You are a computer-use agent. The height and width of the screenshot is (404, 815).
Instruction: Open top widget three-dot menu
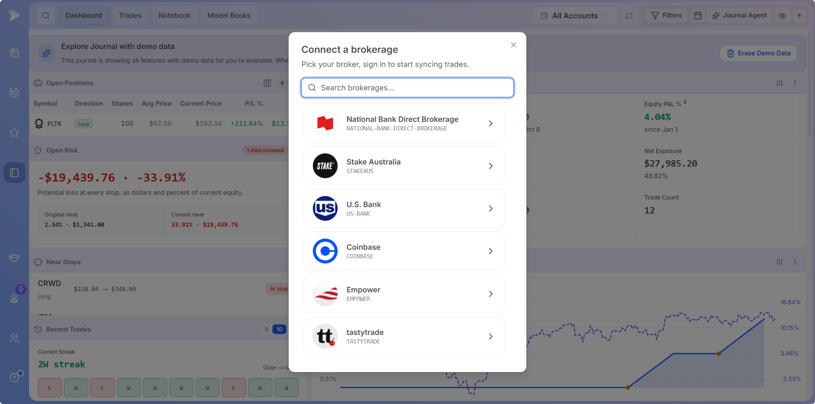795,83
